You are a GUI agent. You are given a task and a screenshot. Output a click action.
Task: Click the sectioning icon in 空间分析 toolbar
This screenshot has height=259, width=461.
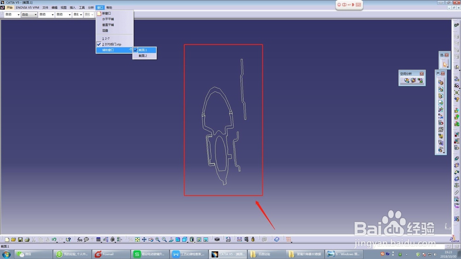click(413, 81)
